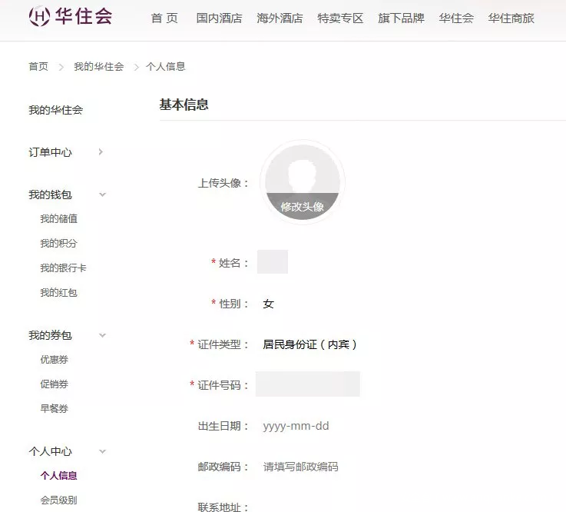
Task: Select 个人信息 in the sidebar
Action: 59,476
